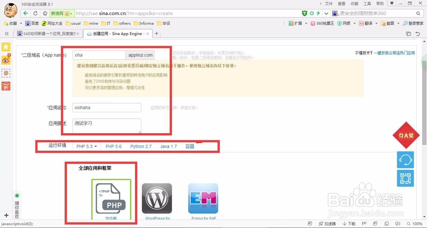
Task: Click the URL address bar
Action: pos(188,13)
